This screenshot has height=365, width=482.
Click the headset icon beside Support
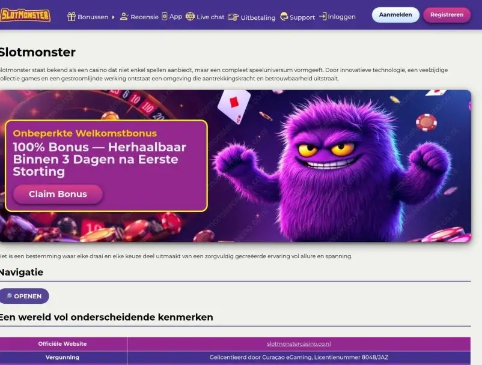click(x=284, y=16)
